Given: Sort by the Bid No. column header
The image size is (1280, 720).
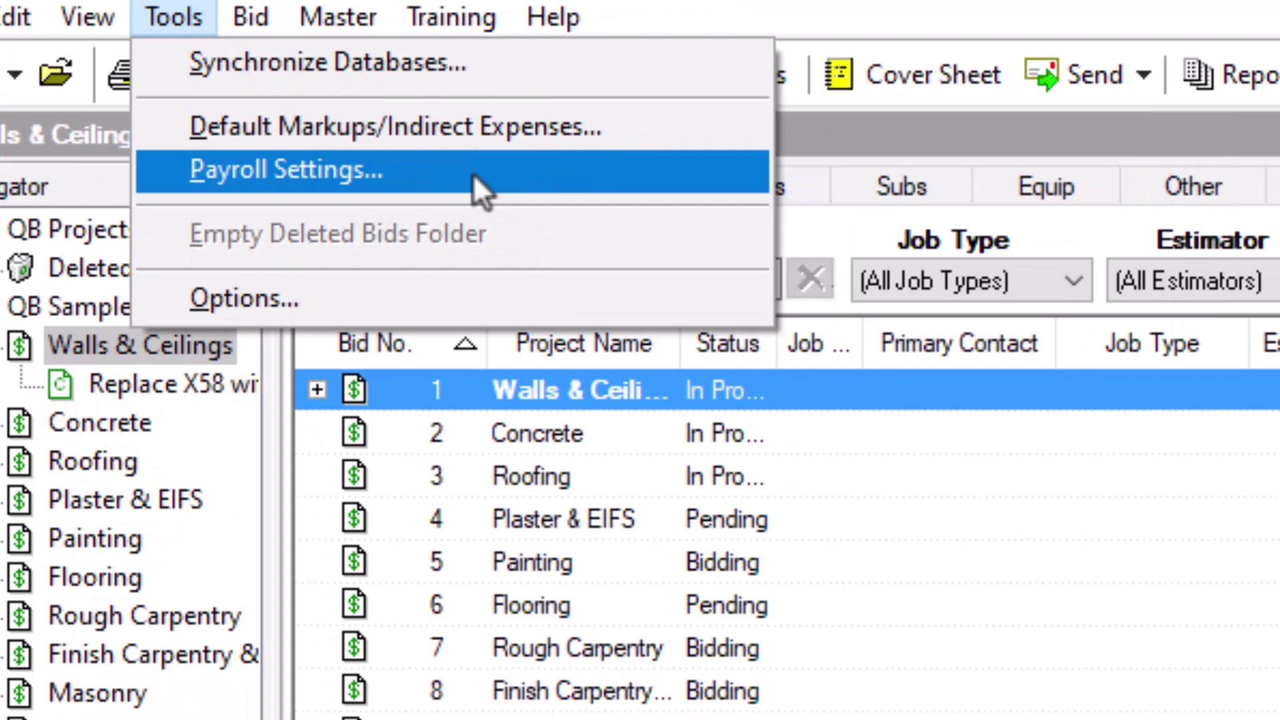Looking at the screenshot, I should (x=375, y=343).
